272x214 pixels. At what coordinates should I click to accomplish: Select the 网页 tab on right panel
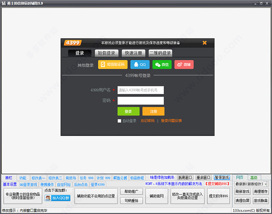coord(240,178)
